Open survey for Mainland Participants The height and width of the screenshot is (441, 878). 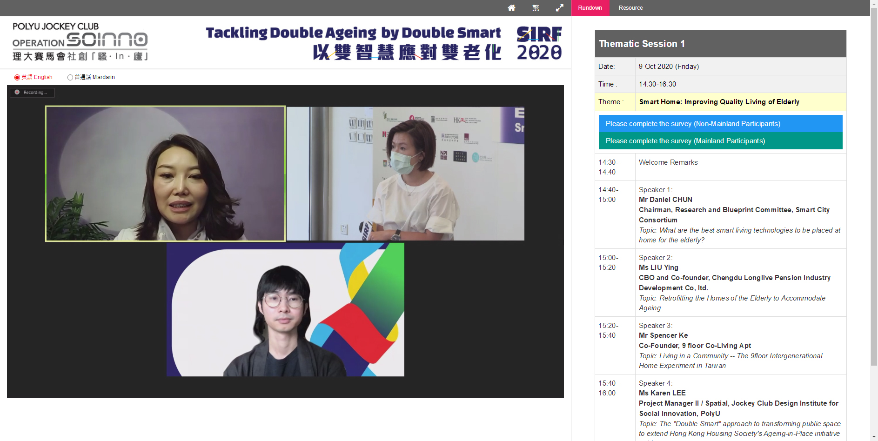coord(720,141)
